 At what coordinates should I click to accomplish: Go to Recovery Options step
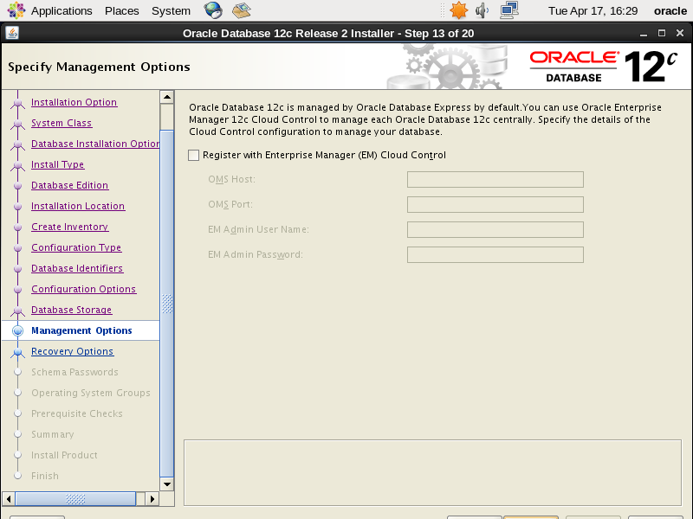(x=73, y=351)
